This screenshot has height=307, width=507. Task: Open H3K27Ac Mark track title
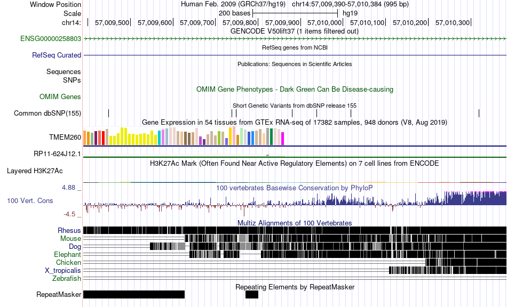[x=295, y=163]
